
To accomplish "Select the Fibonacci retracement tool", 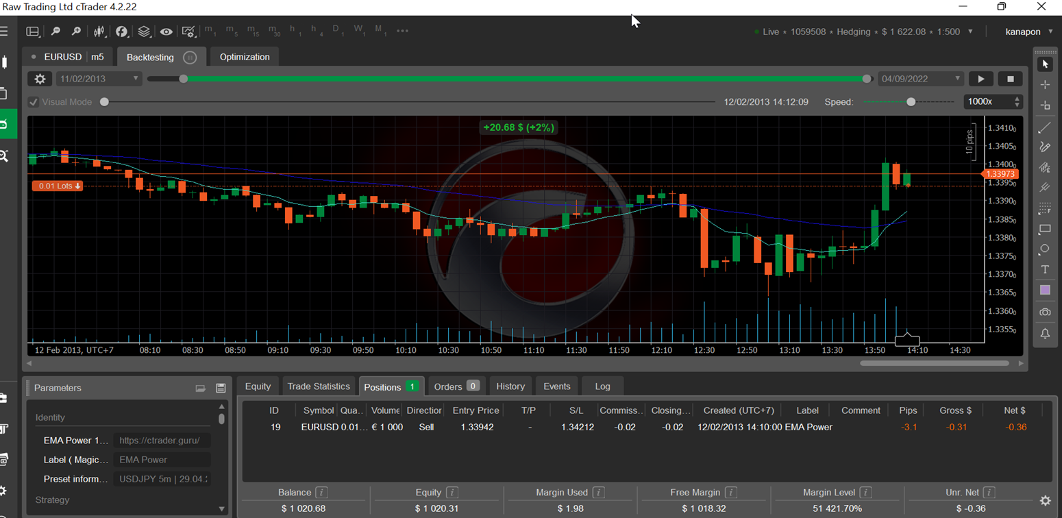I will point(1045,208).
